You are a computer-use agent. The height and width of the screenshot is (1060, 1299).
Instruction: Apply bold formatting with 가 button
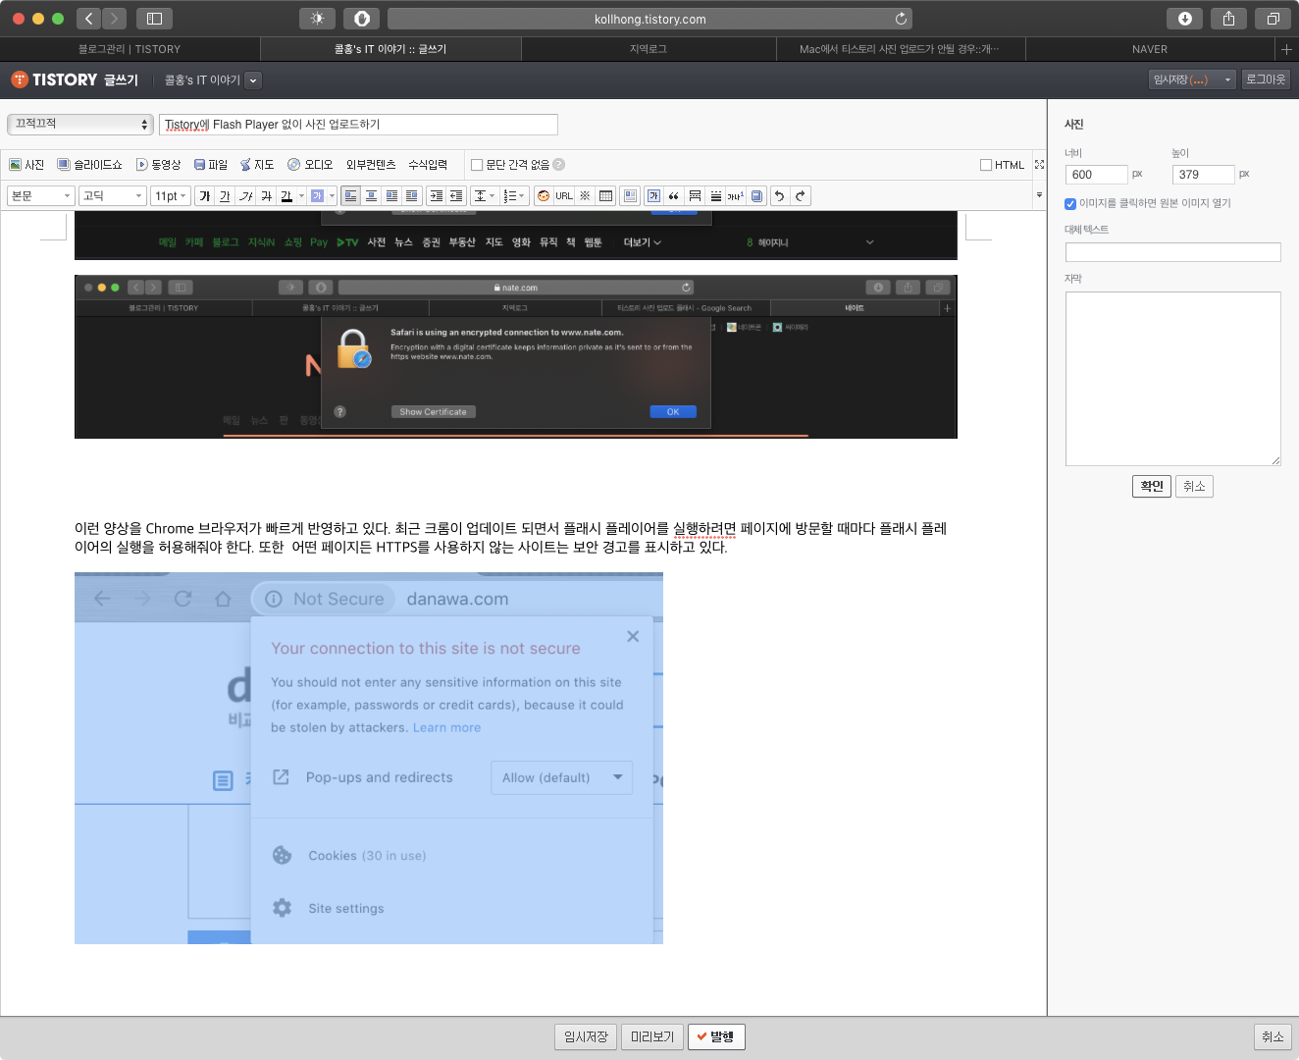(204, 196)
